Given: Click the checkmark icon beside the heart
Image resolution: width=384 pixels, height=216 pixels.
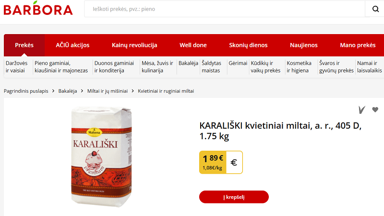Looking at the screenshot, I should pyautogui.click(x=362, y=110).
